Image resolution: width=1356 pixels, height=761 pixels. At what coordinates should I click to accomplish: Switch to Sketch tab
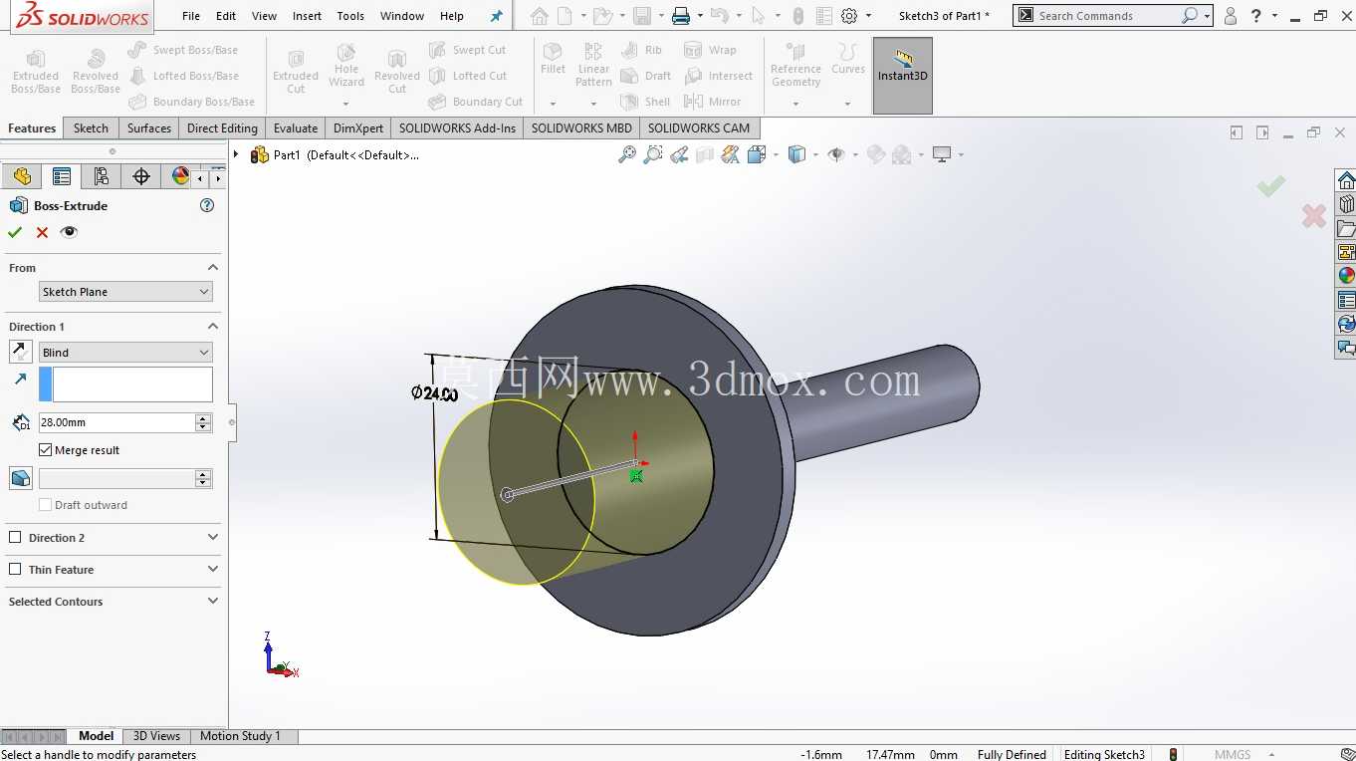(91, 128)
